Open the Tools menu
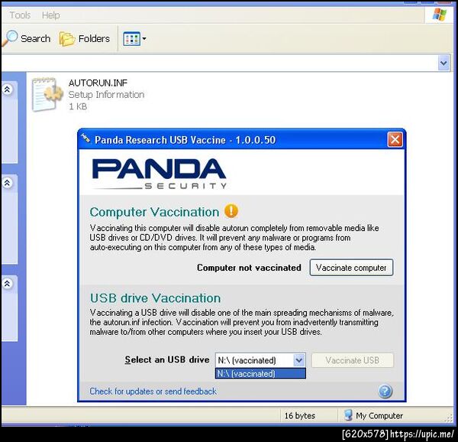Screen dimensions: 458x442 click(x=20, y=15)
